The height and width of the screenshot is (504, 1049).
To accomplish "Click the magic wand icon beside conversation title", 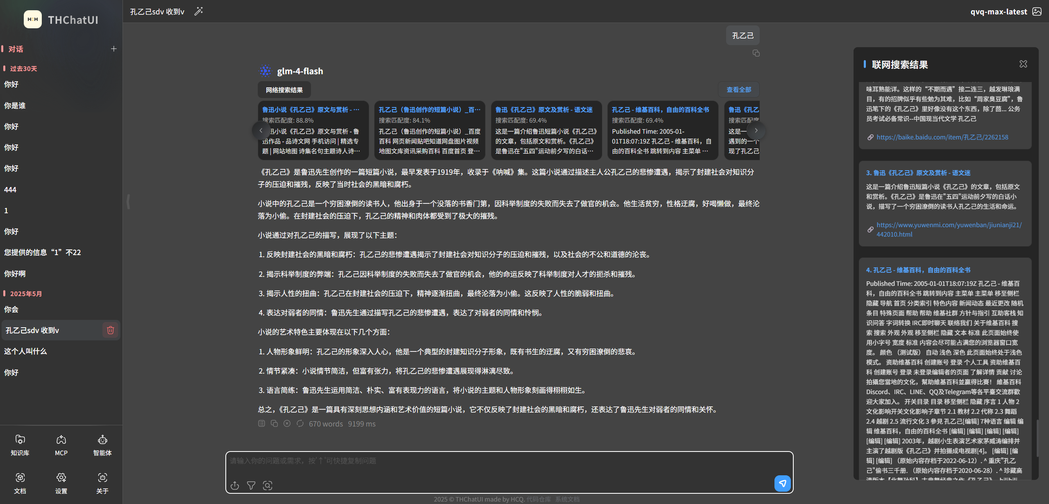I will 199,11.
